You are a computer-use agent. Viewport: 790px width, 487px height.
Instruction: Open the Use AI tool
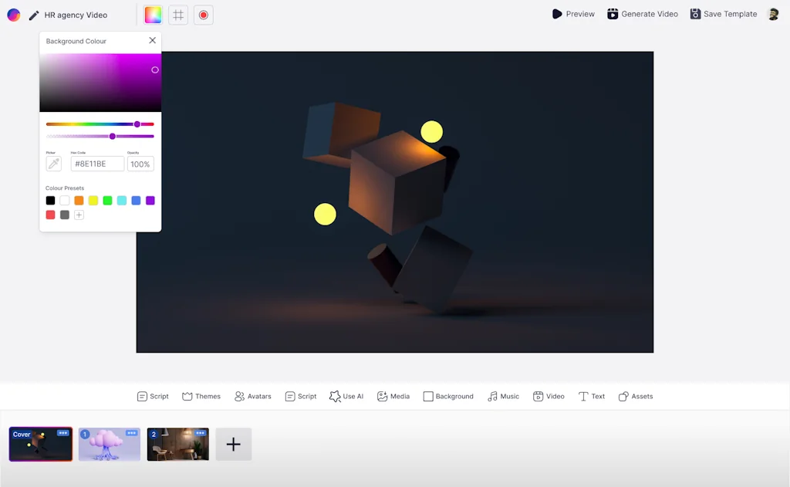[x=346, y=396]
